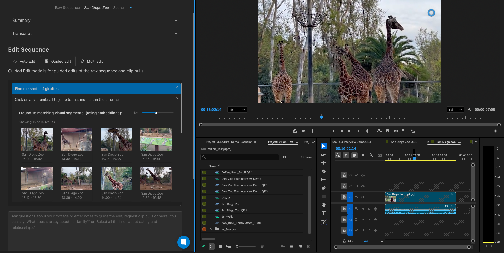504x253 pixels.
Task: Toggle lock on V2 track
Action: tap(344, 186)
